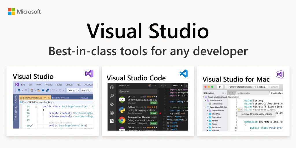The width and height of the screenshot is (296, 148).
Task: Switch to the .editorconfig tab on Mac
Action: pyautogui.click(x=244, y=93)
